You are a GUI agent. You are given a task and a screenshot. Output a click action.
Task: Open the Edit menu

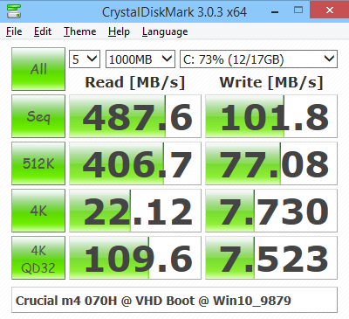(43, 31)
